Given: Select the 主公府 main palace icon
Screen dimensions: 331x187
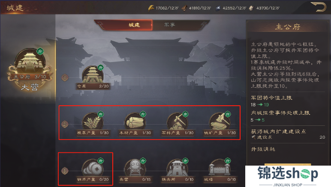Looking at the screenshot, I should (x=30, y=61).
